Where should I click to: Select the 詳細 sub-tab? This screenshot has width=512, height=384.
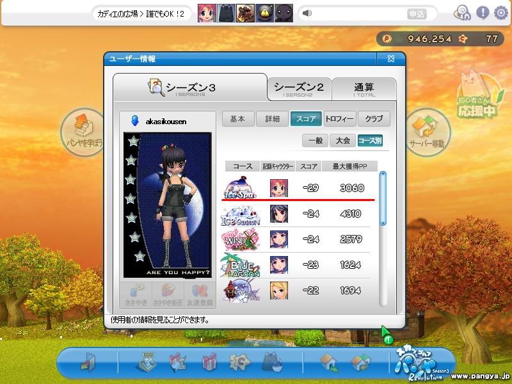273,119
